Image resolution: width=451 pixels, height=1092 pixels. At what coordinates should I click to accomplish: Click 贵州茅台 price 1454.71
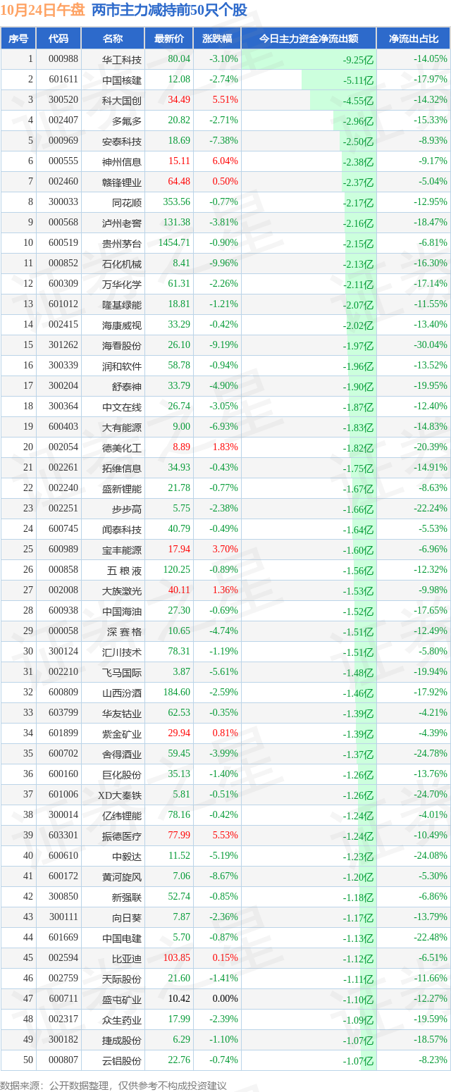coord(174,243)
